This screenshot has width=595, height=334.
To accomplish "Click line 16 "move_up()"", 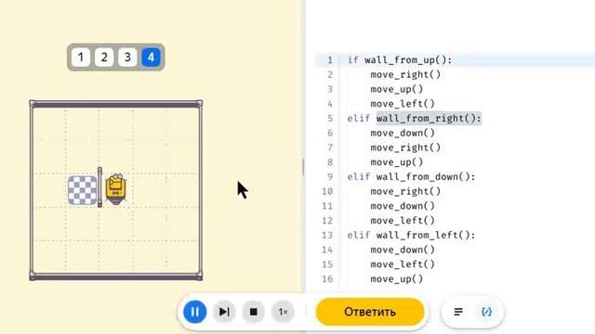I will (x=397, y=279).
